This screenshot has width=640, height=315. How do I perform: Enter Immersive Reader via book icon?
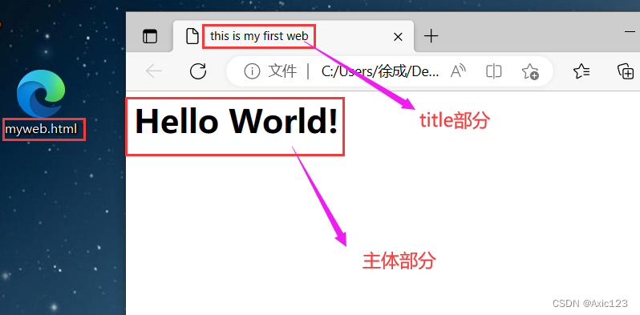point(494,71)
